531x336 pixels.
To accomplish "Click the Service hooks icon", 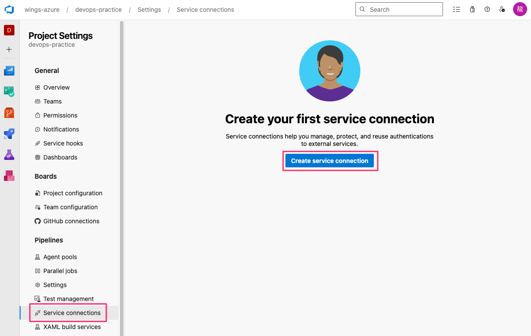I will [x=38, y=143].
